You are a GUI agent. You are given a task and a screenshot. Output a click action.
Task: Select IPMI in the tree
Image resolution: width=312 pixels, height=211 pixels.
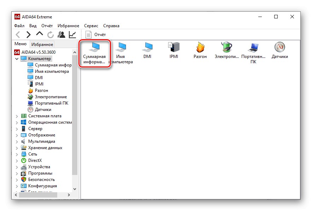[x=39, y=84]
